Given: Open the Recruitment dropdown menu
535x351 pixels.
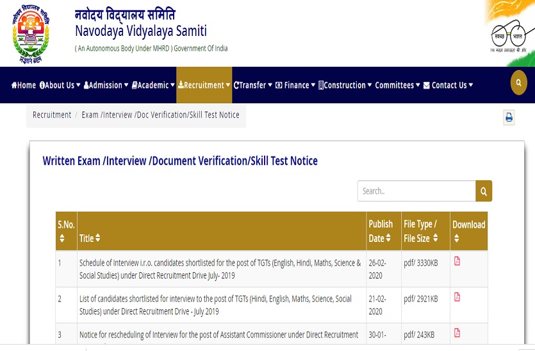Looking at the screenshot, I should click(x=204, y=85).
